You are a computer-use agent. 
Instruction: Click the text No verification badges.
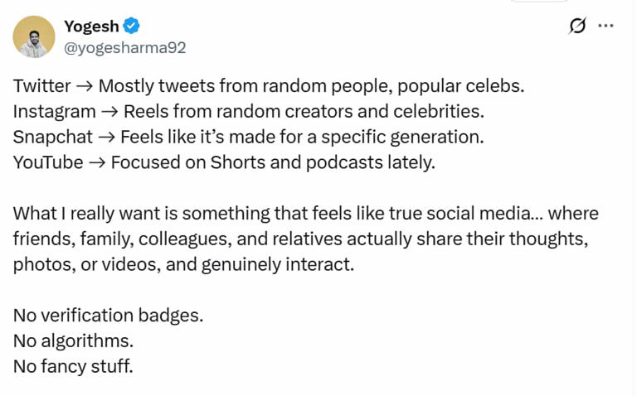click(x=108, y=316)
